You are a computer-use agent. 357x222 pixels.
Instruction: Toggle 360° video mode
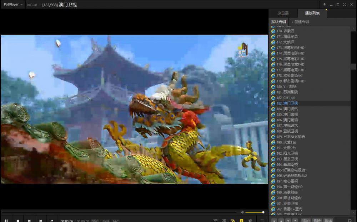[215, 221]
